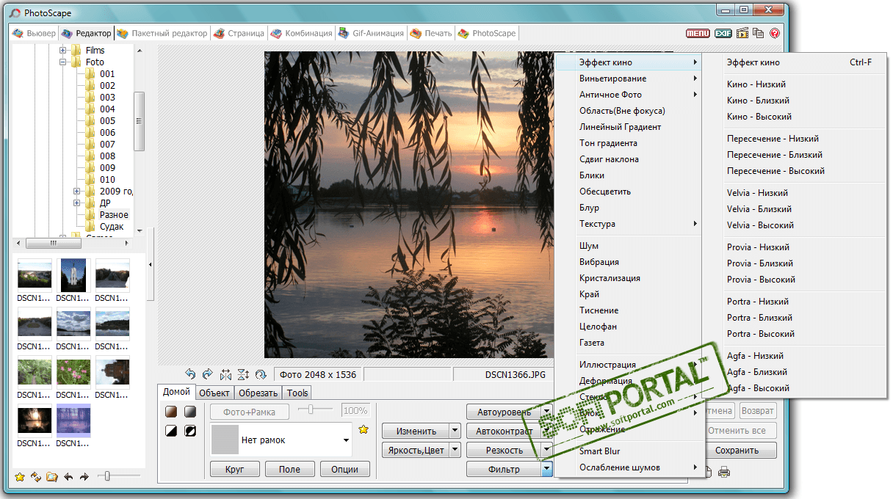Open the folder explorer icon below thumbnails
The image size is (893, 499).
(x=51, y=477)
